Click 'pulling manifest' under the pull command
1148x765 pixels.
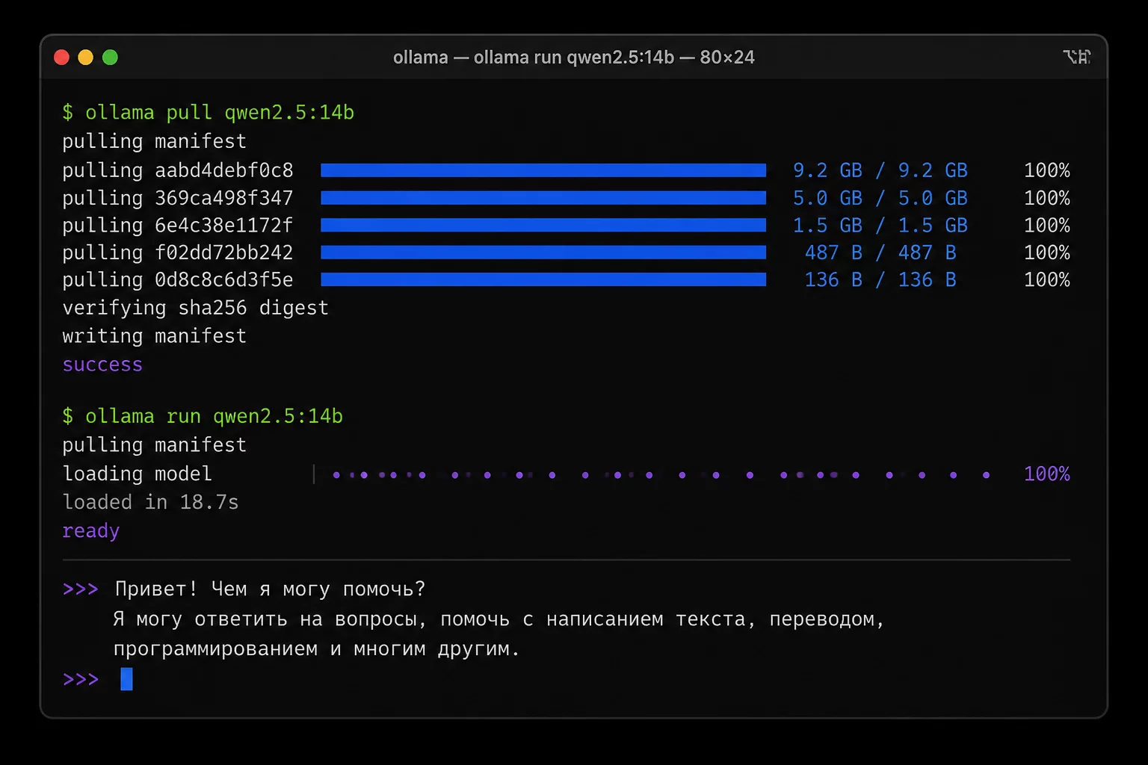tap(154, 141)
